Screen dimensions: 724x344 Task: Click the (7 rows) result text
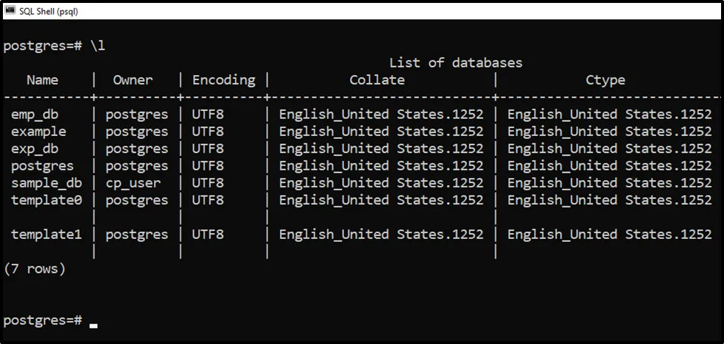(35, 269)
